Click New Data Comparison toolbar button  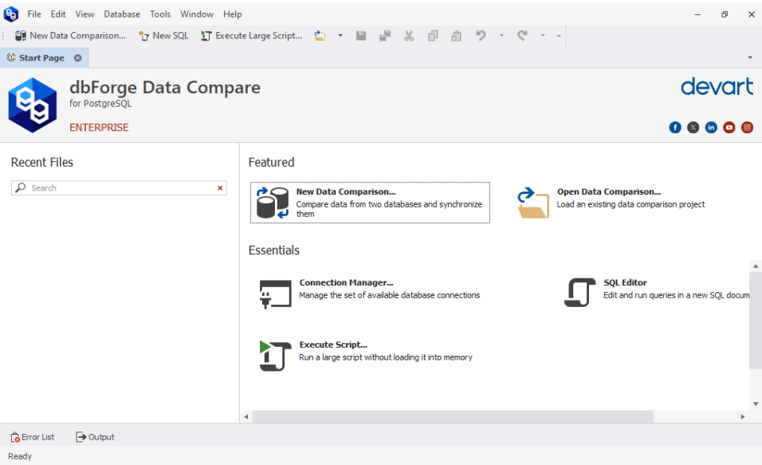pyautogui.click(x=70, y=36)
